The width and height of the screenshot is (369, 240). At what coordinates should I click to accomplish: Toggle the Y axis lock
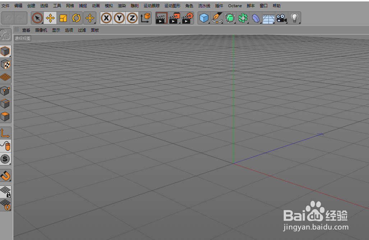tap(119, 18)
